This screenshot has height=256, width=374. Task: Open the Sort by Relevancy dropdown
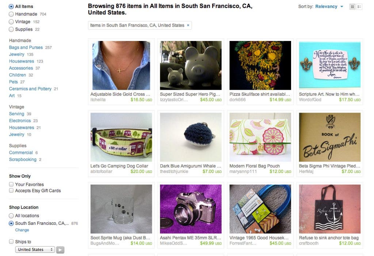click(329, 7)
